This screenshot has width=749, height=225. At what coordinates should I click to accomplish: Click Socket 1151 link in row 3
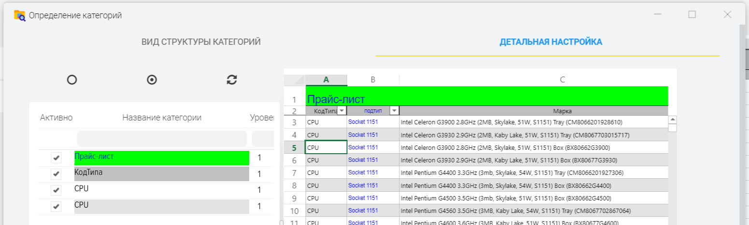363,122
